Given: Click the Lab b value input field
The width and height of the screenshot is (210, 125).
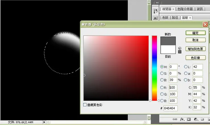Looking at the screenshot, I should click(x=198, y=80).
